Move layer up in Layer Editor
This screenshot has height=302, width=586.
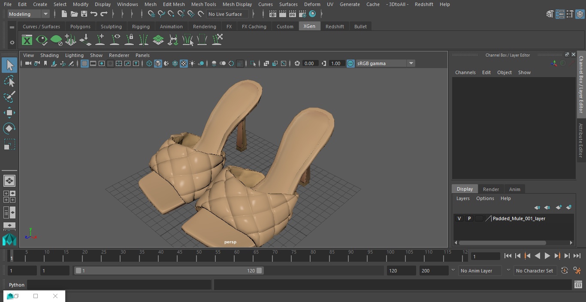(x=537, y=207)
